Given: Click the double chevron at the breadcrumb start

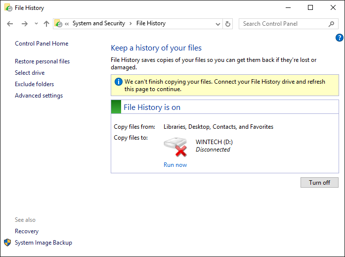Looking at the screenshot, I should coord(67,24).
